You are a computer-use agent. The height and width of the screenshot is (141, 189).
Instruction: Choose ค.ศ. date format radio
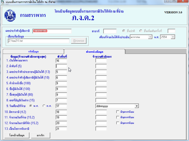[44, 106]
